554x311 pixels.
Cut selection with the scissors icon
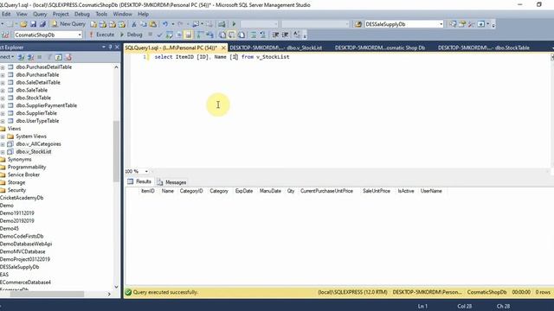pos(134,24)
